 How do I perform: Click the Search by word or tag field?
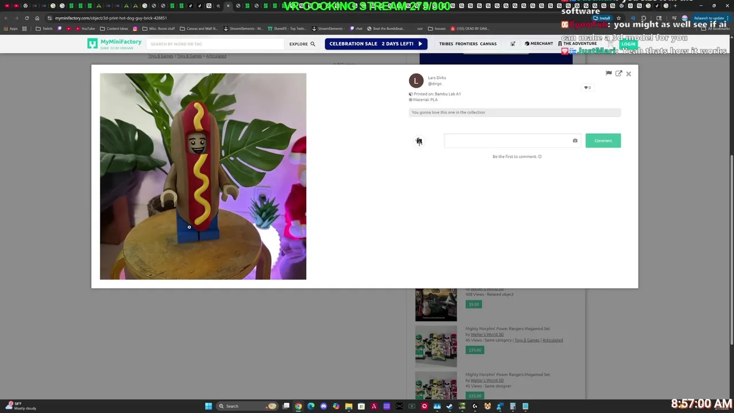215,44
